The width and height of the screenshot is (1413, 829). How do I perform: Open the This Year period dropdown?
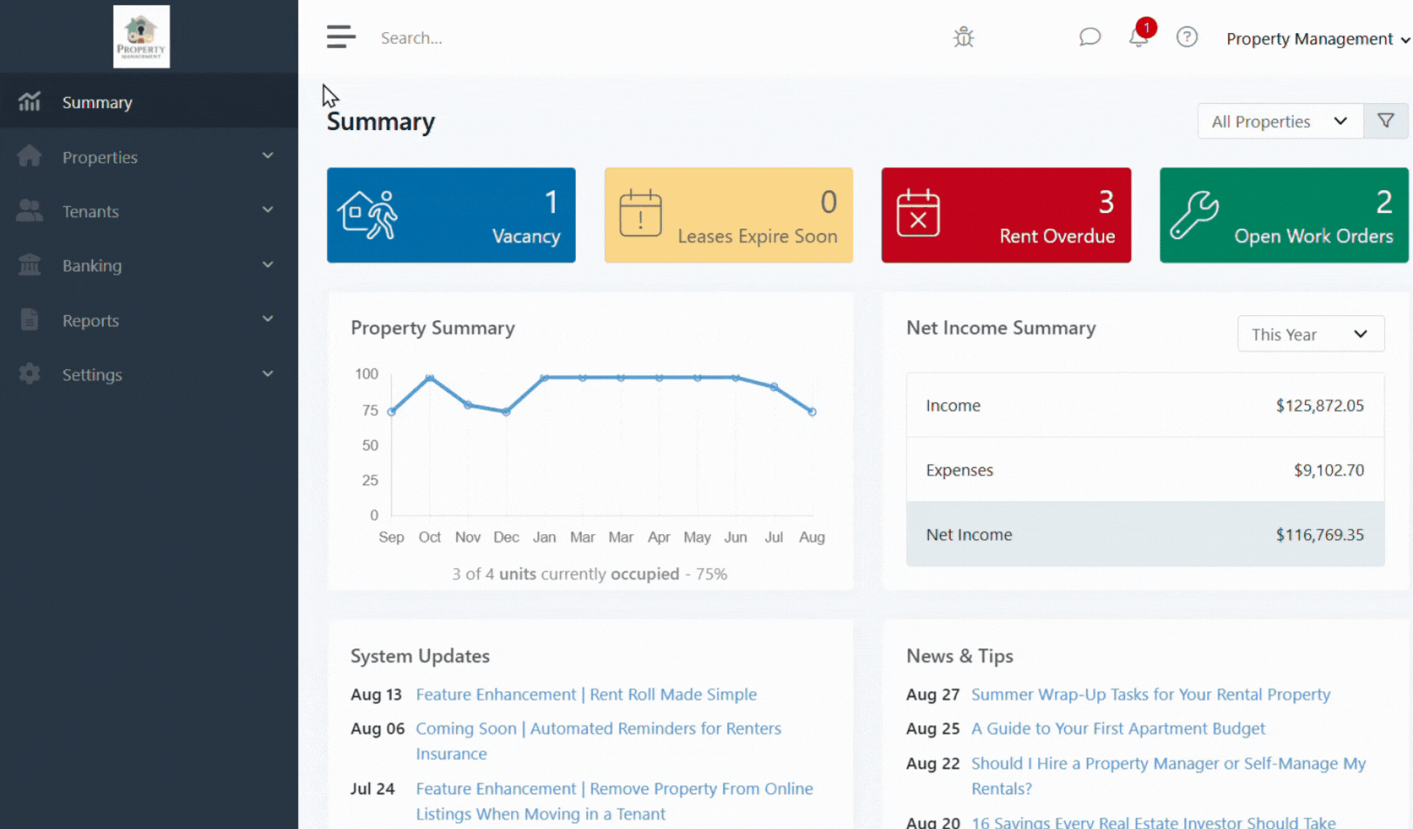[x=1310, y=334]
